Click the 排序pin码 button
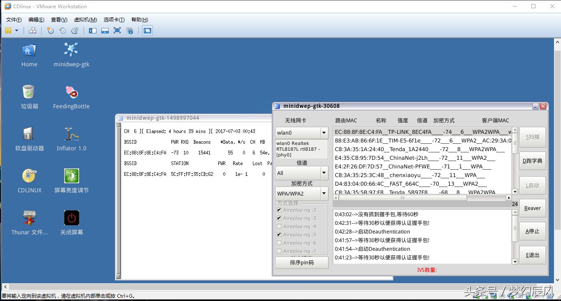 pos(302,262)
